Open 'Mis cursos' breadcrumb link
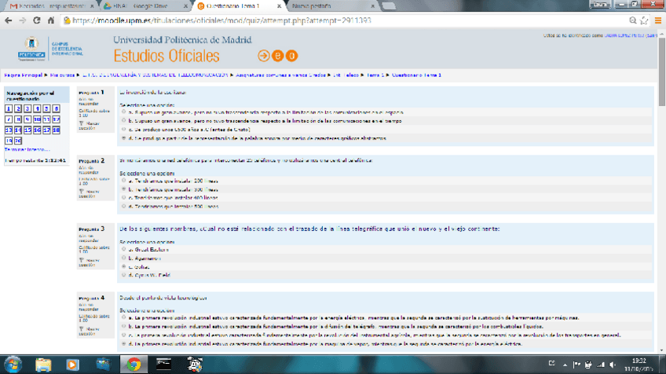This screenshot has height=374, width=666. point(63,75)
